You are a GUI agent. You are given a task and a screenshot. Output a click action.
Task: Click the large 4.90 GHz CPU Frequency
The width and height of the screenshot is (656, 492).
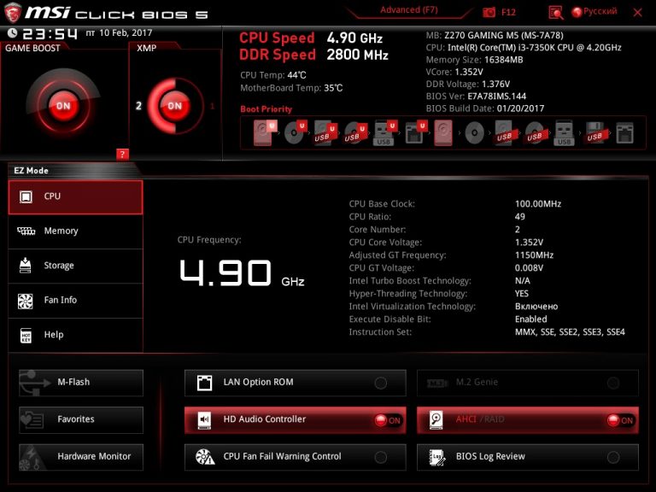tap(242, 273)
